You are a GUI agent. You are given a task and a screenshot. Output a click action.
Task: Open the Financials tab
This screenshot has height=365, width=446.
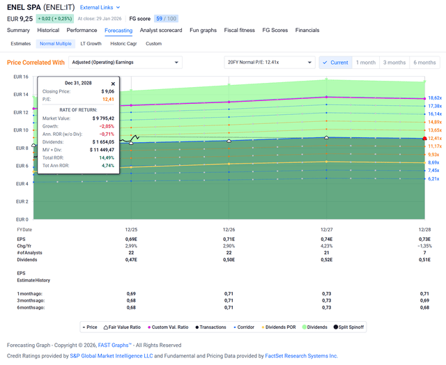[307, 30]
